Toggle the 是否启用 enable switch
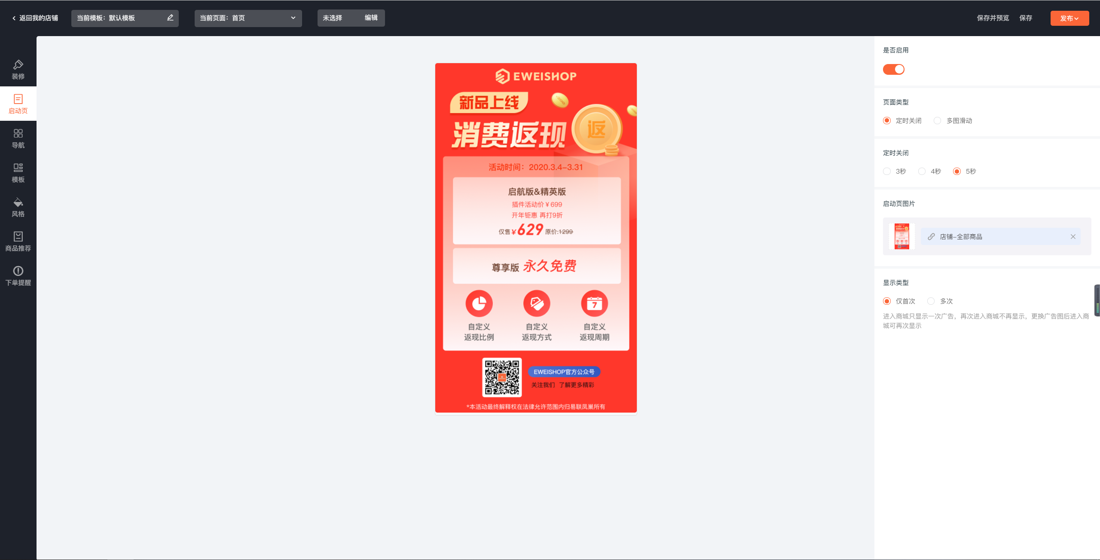The height and width of the screenshot is (560, 1100). [894, 69]
